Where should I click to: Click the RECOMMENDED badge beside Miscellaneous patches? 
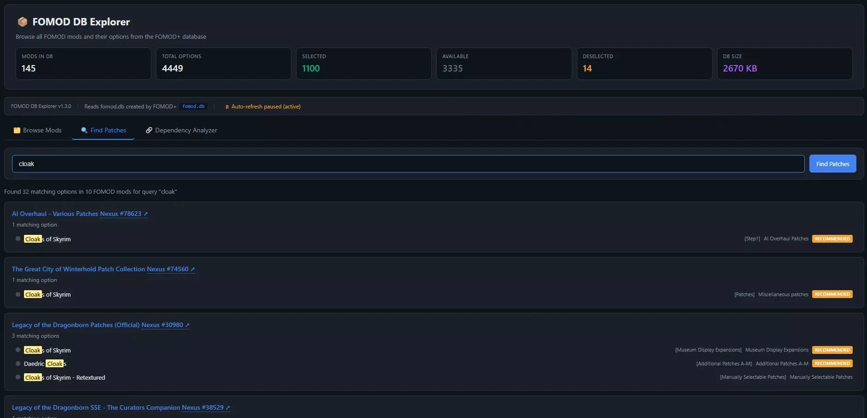click(x=832, y=294)
